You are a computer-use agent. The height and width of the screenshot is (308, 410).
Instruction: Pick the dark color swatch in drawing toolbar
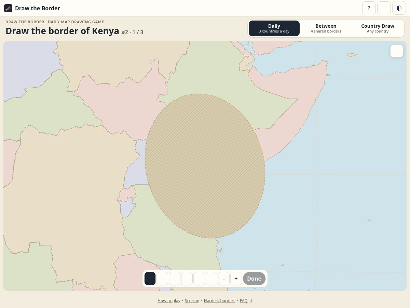[150, 279]
